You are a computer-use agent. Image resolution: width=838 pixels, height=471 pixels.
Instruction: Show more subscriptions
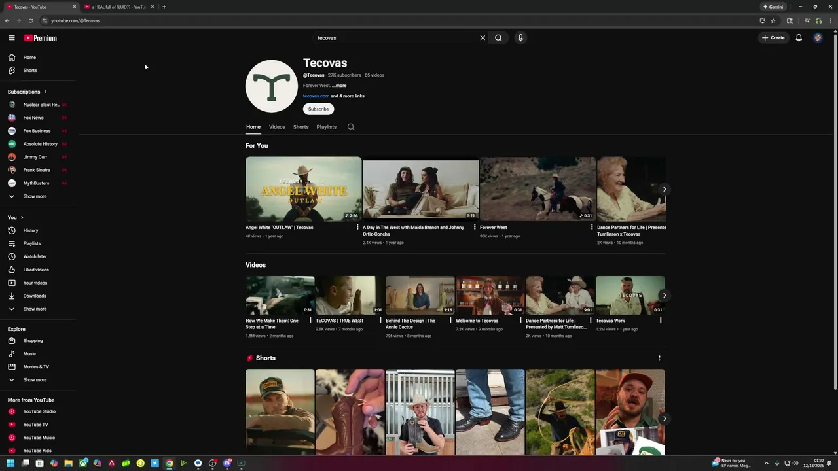pyautogui.click(x=35, y=196)
